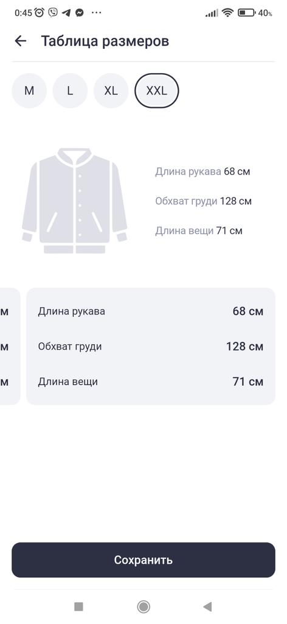Screen dimensions: 287x624
Task: Tap the battery indicator icon
Action: coord(246,13)
